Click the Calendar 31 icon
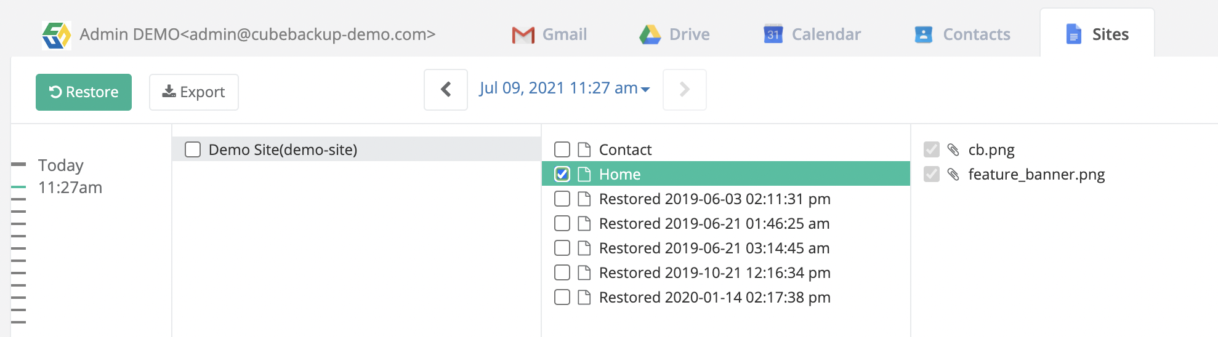Image resolution: width=1218 pixels, height=337 pixels. click(773, 34)
